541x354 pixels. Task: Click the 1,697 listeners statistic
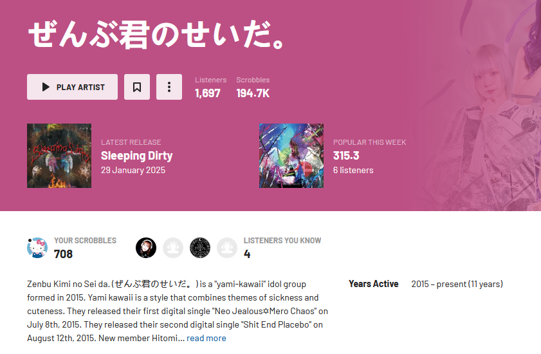pos(207,93)
